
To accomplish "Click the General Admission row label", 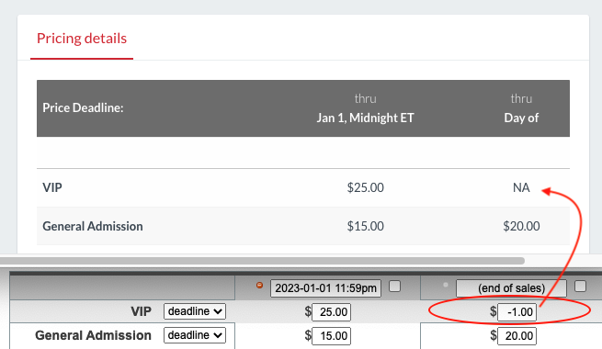I will pyautogui.click(x=93, y=226).
